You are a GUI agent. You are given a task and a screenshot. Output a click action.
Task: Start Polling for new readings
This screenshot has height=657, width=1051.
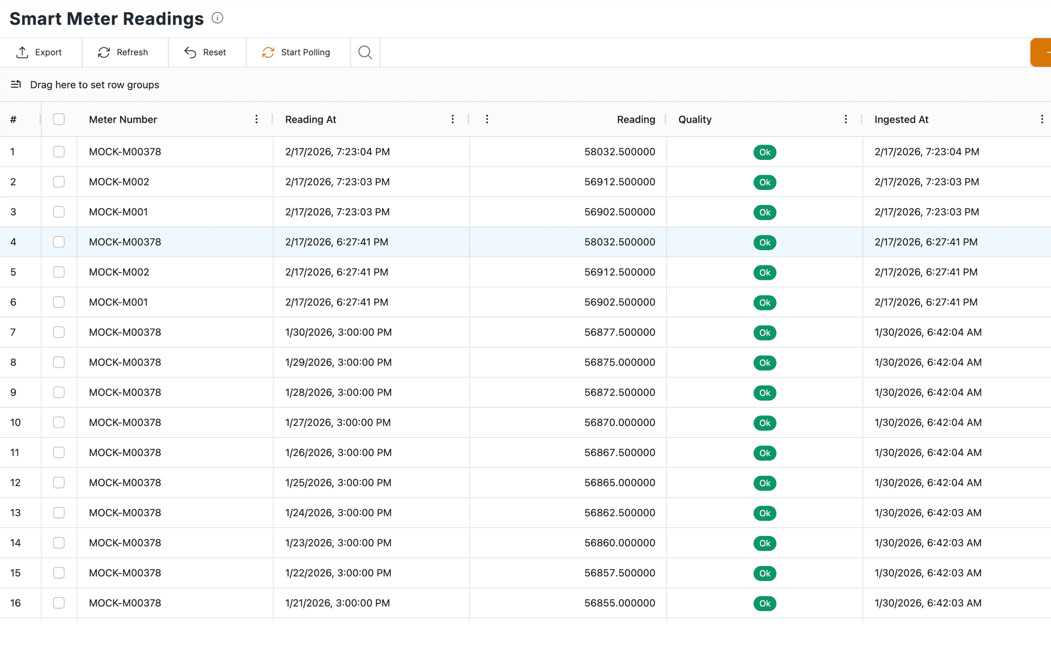click(297, 53)
